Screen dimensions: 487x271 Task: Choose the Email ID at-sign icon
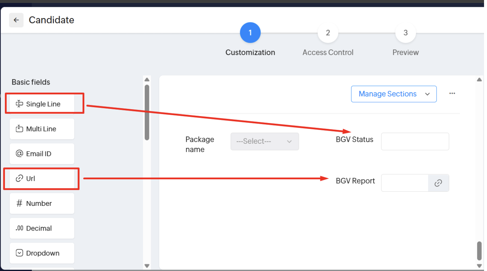pyautogui.click(x=19, y=154)
